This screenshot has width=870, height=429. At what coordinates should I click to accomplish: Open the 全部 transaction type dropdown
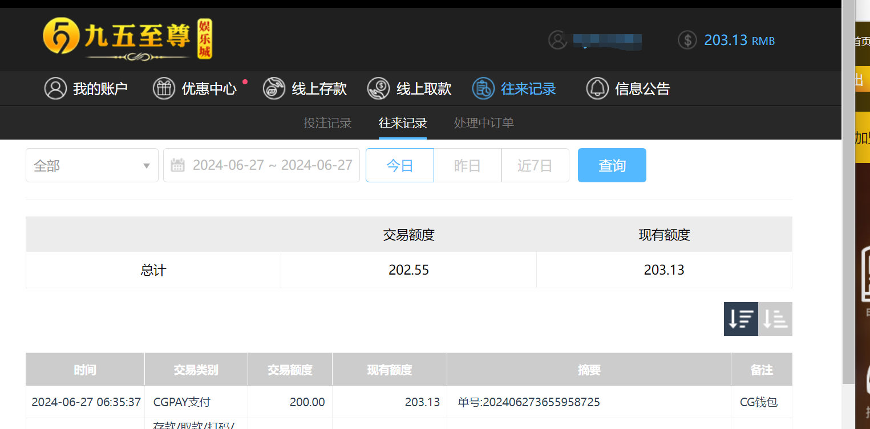coord(91,165)
